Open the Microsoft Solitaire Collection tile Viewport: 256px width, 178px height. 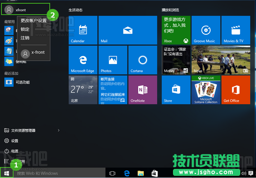206,90
